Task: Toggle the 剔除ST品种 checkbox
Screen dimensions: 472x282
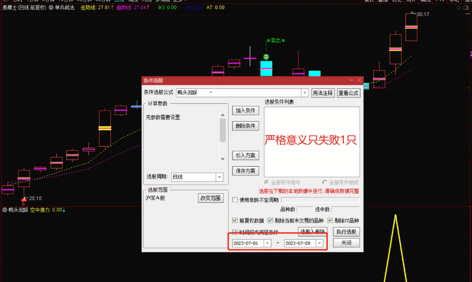Action: (330, 220)
